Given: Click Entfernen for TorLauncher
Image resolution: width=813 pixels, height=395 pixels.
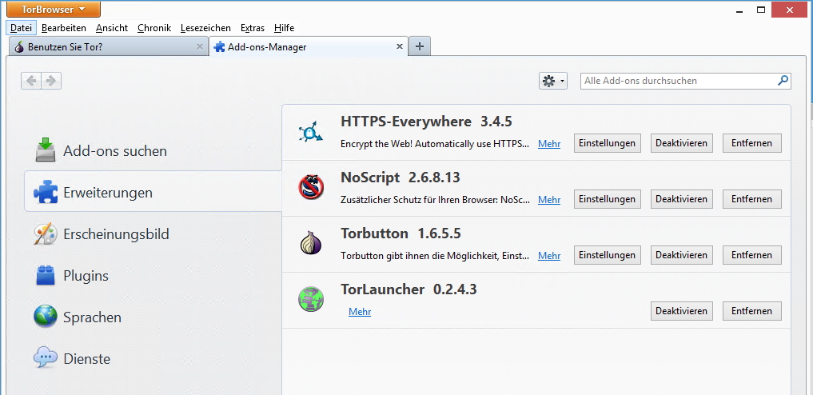Looking at the screenshot, I should (x=751, y=311).
